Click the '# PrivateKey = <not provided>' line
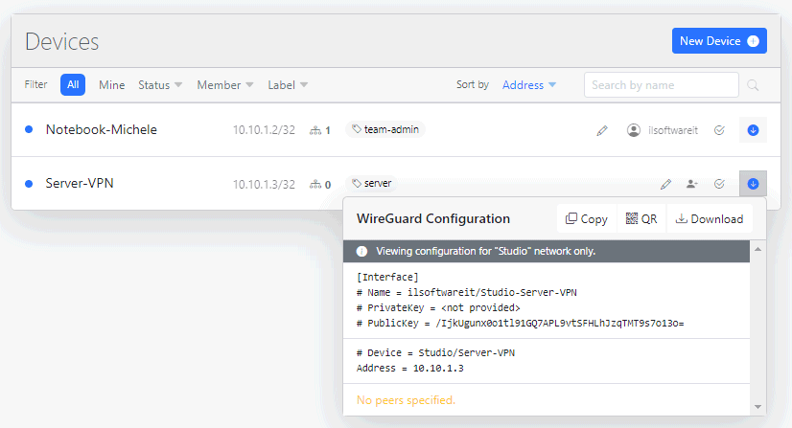Image resolution: width=792 pixels, height=428 pixels. point(438,308)
